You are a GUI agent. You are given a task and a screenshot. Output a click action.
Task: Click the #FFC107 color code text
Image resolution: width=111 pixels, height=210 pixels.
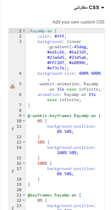[x=56, y=63]
